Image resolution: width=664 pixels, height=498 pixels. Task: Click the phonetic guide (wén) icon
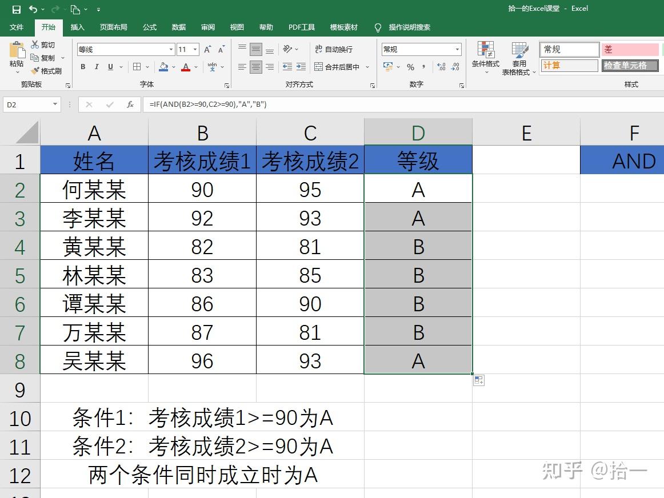212,67
